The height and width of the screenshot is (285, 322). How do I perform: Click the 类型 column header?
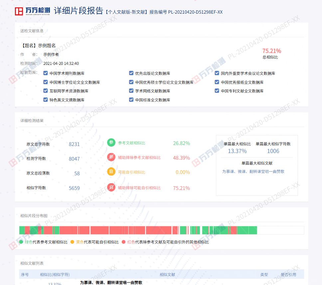click(x=264, y=275)
